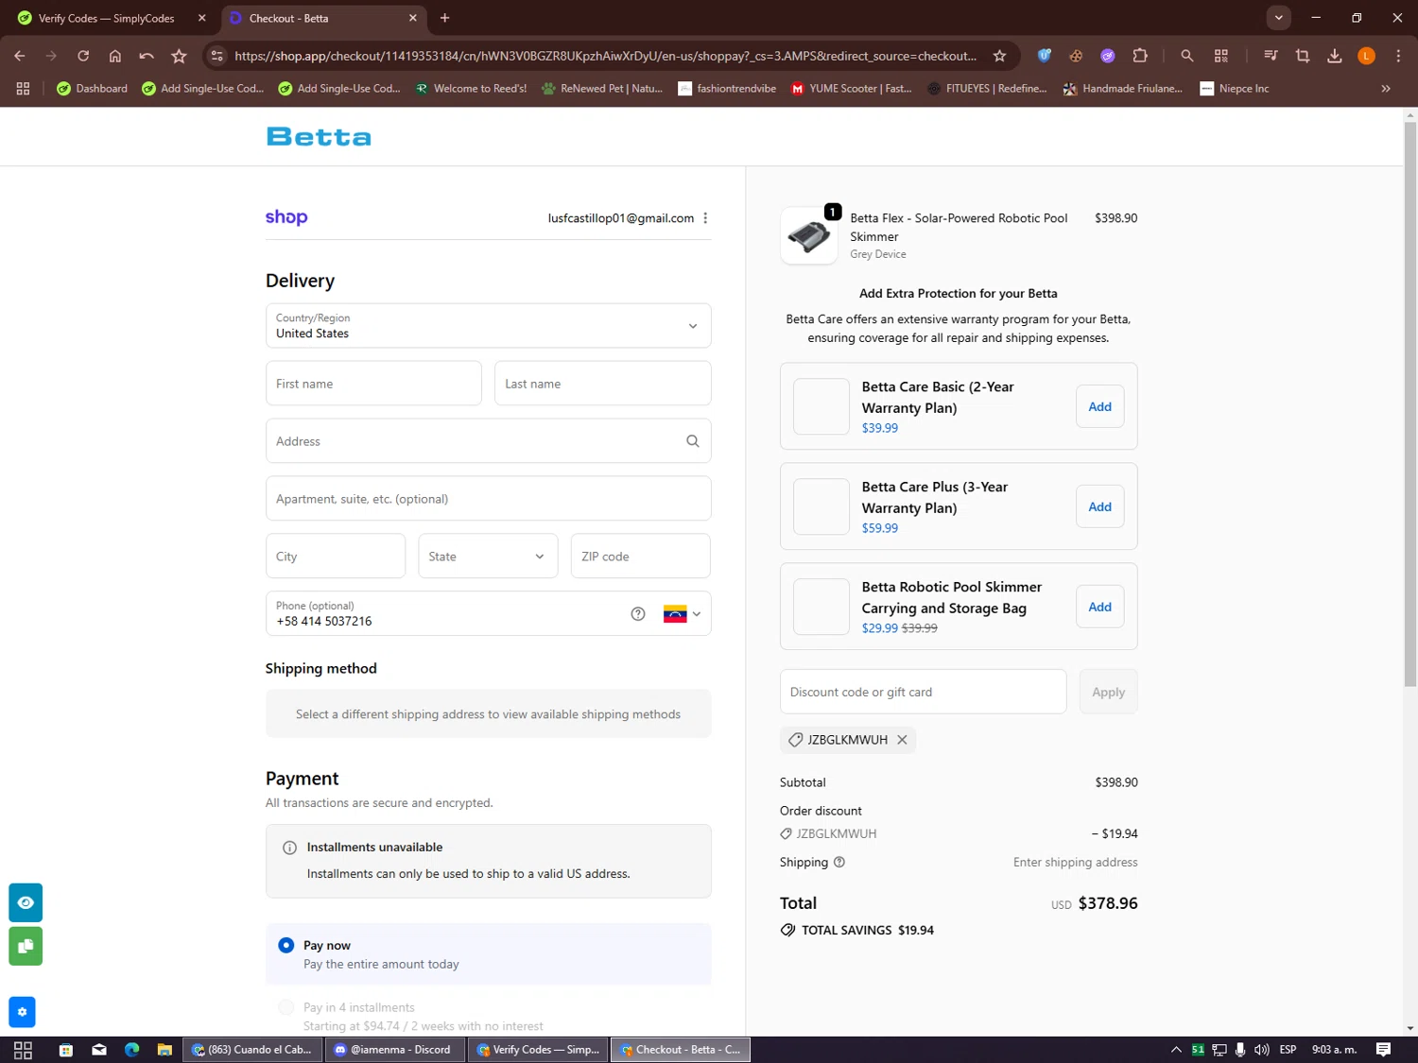1418x1063 pixels.
Task: Add Betta Care Basic 2-Year Warranty
Action: [1099, 406]
